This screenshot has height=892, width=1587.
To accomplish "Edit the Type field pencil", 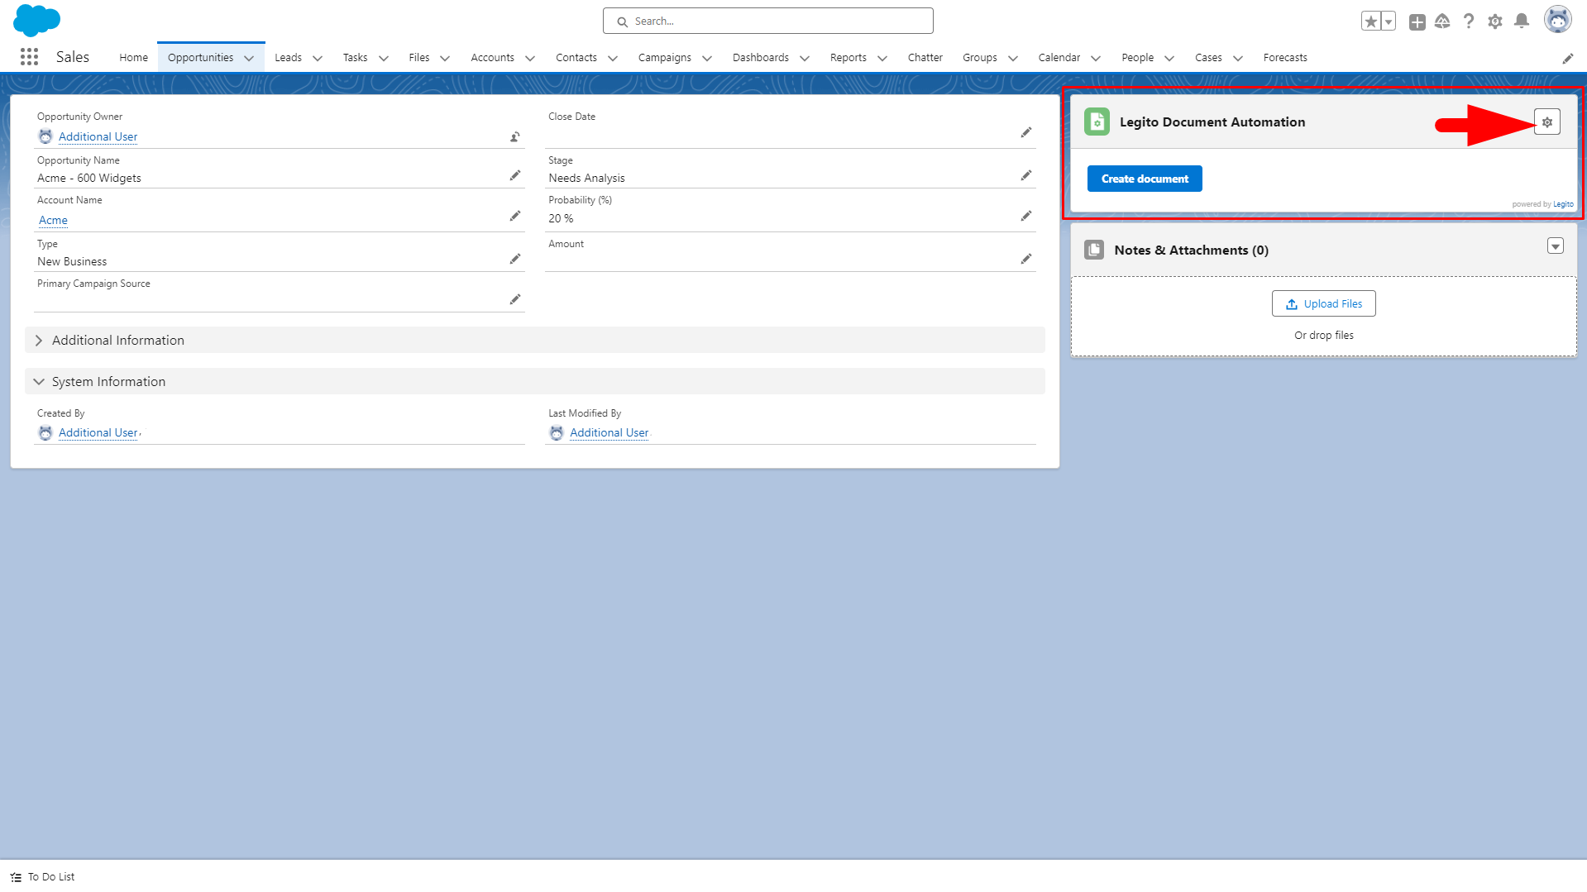I will point(515,259).
